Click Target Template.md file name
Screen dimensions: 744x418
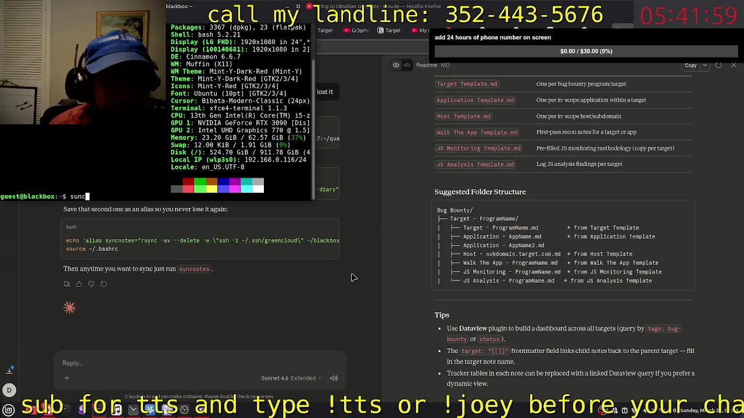[467, 84]
